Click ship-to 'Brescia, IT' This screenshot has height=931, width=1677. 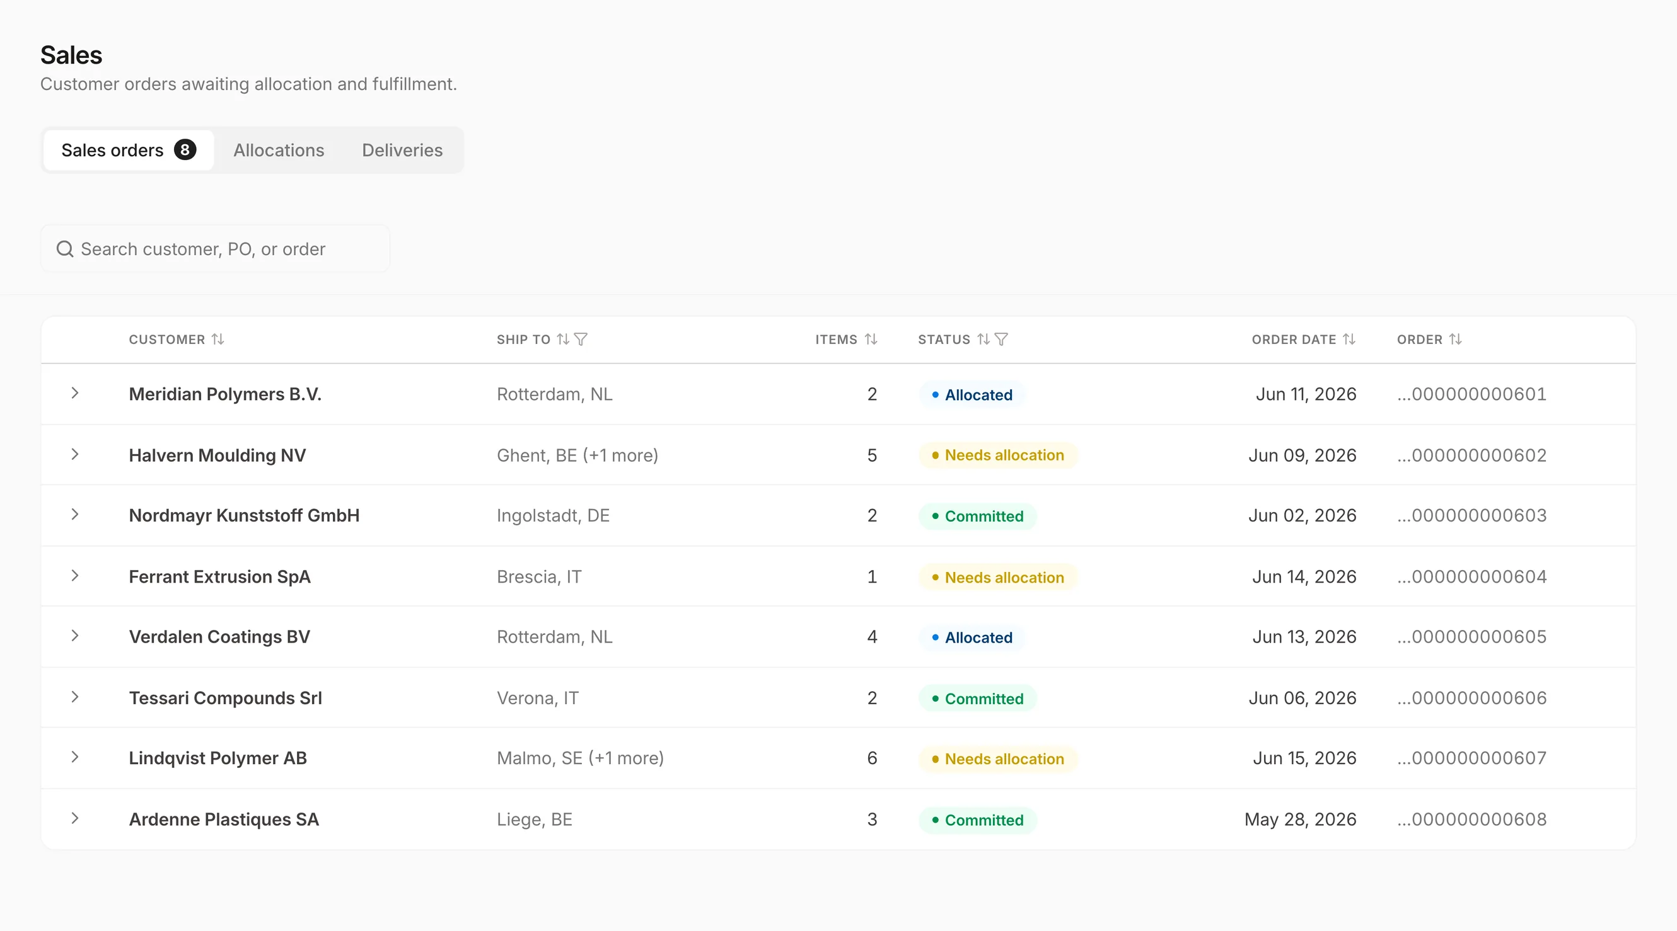(x=539, y=576)
